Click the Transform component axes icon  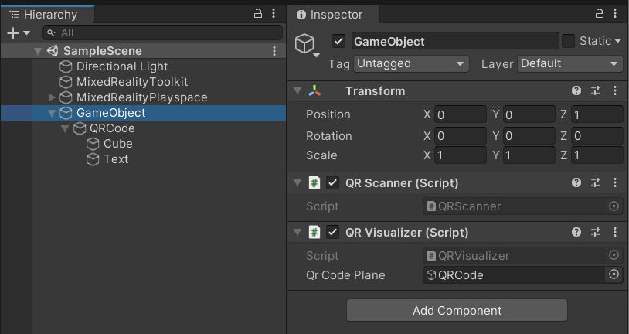(x=314, y=90)
